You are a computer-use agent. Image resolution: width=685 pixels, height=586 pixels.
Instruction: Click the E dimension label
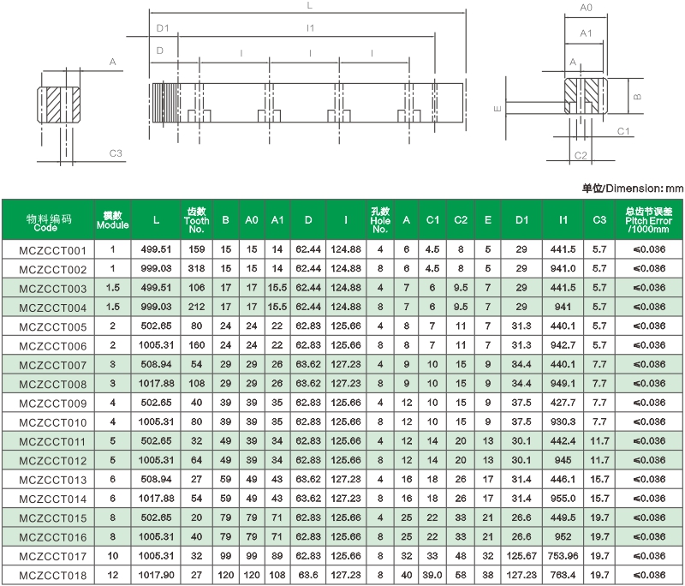pos(497,110)
